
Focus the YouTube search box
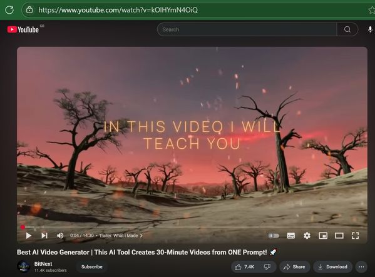point(247,29)
